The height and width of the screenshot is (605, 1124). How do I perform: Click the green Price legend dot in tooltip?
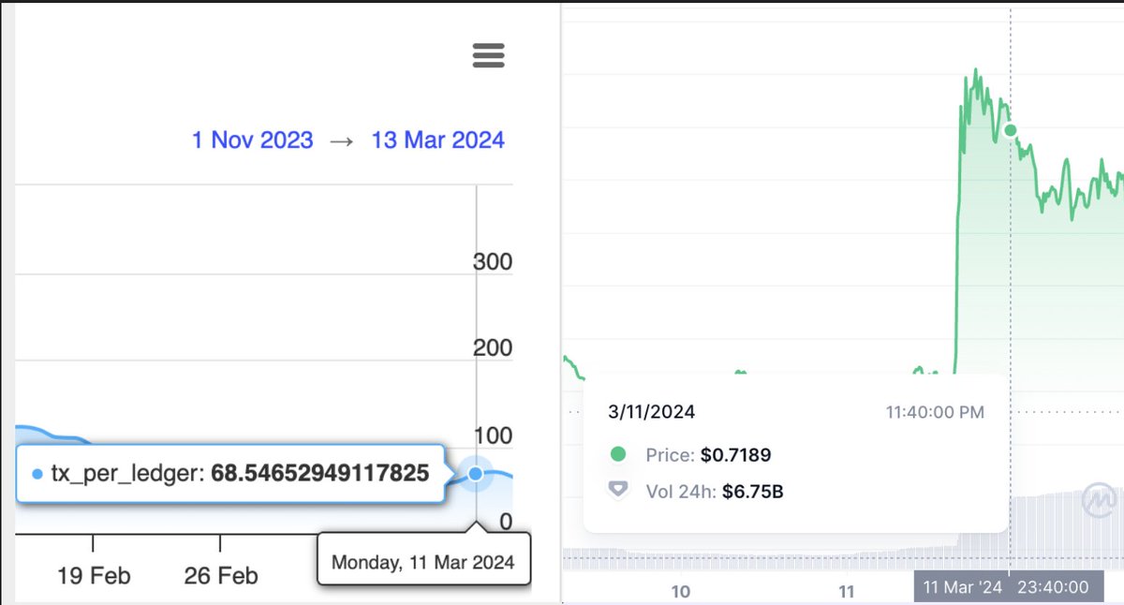coord(618,455)
